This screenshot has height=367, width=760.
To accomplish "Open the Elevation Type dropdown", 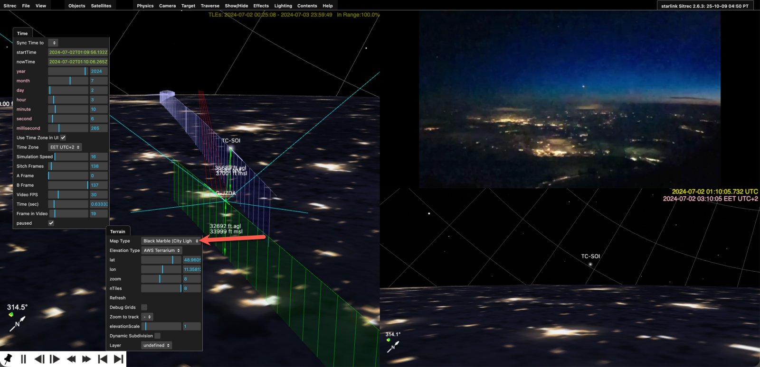I will click(x=161, y=250).
